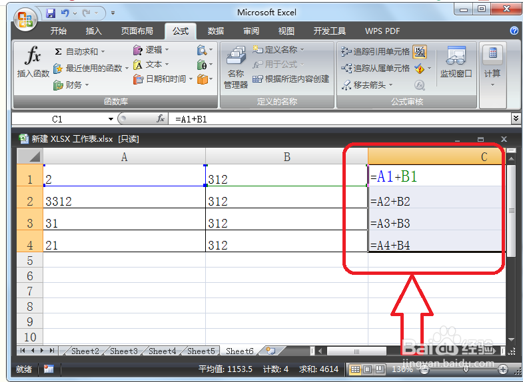Open the Home (开始) ribbon tab

point(59,31)
